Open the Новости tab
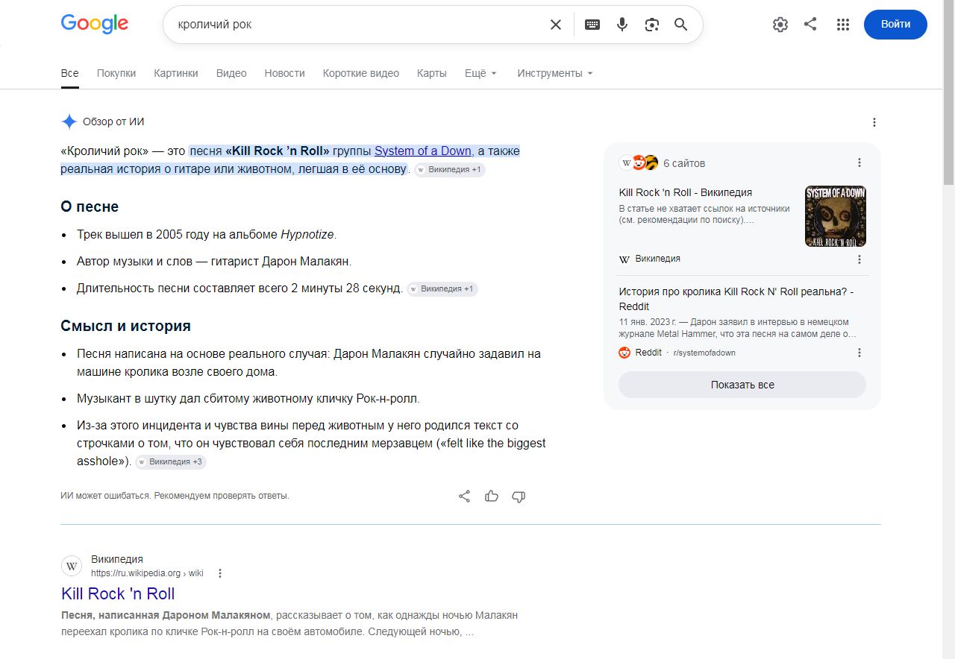The width and height of the screenshot is (955, 659). point(284,73)
